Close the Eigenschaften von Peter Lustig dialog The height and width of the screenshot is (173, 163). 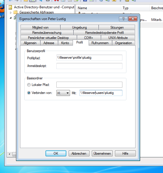[x=133, y=19]
